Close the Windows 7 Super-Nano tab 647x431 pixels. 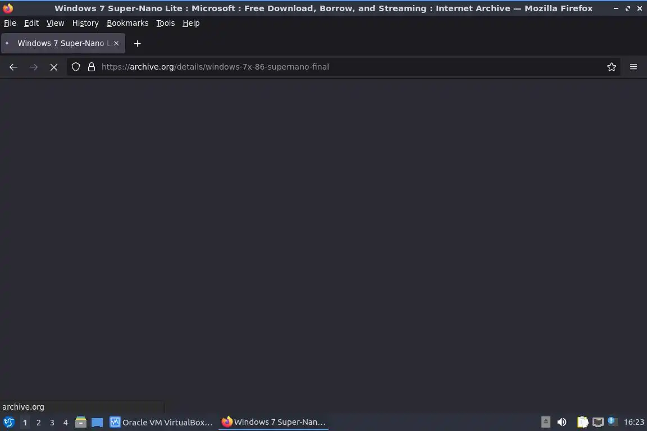[x=116, y=43]
